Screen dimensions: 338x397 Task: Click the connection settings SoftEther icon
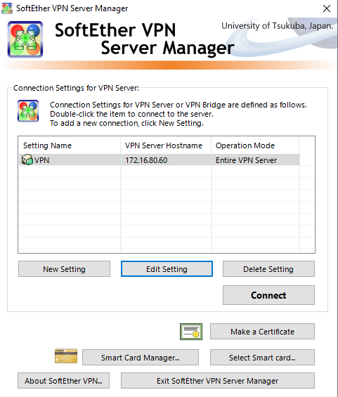[28, 111]
